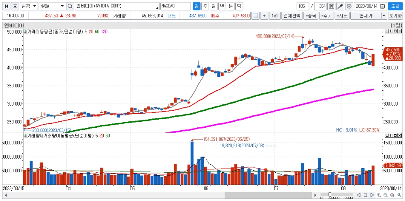Open chart settings gear icon

pyautogui.click(x=349, y=6)
